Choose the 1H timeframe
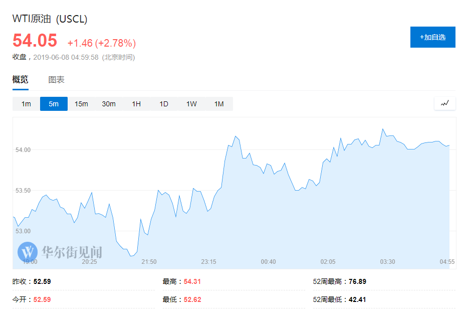 click(x=136, y=104)
